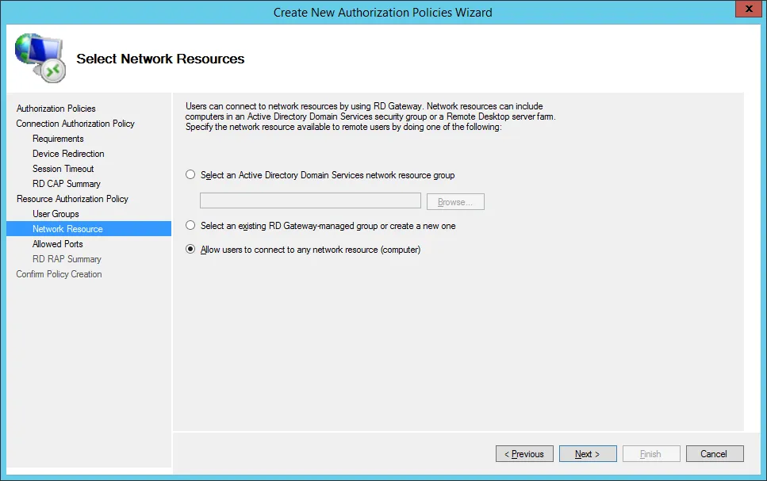This screenshot has height=481, width=767.
Task: Go back with the Previous button
Action: pos(525,454)
